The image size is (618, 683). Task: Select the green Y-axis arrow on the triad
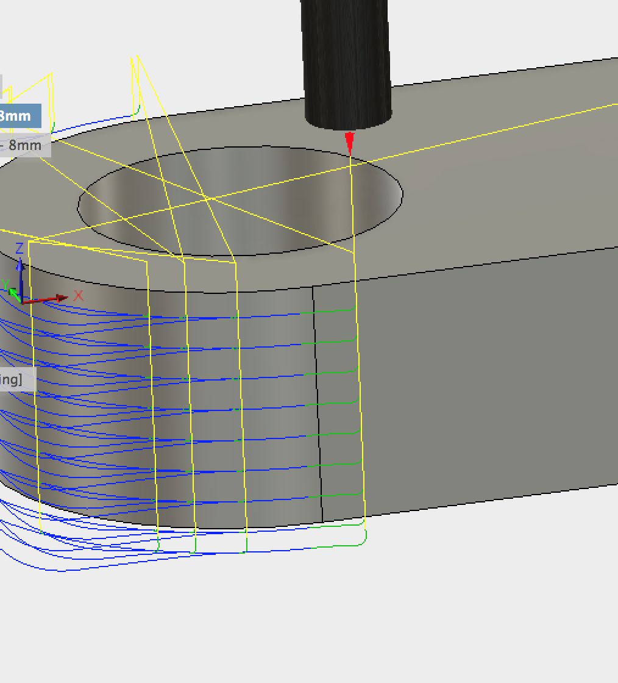click(13, 291)
